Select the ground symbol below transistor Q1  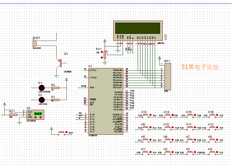(x=56, y=77)
